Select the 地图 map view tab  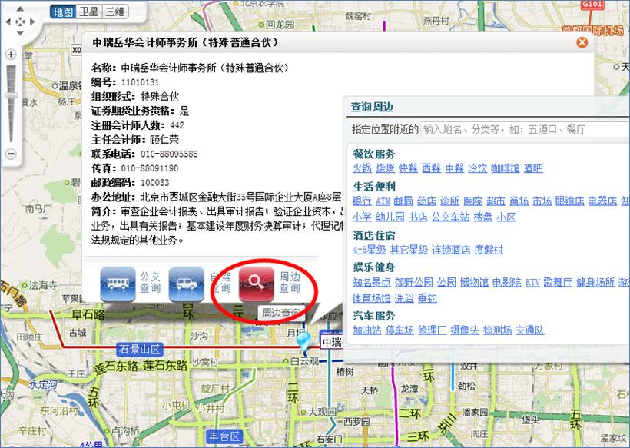pos(62,12)
